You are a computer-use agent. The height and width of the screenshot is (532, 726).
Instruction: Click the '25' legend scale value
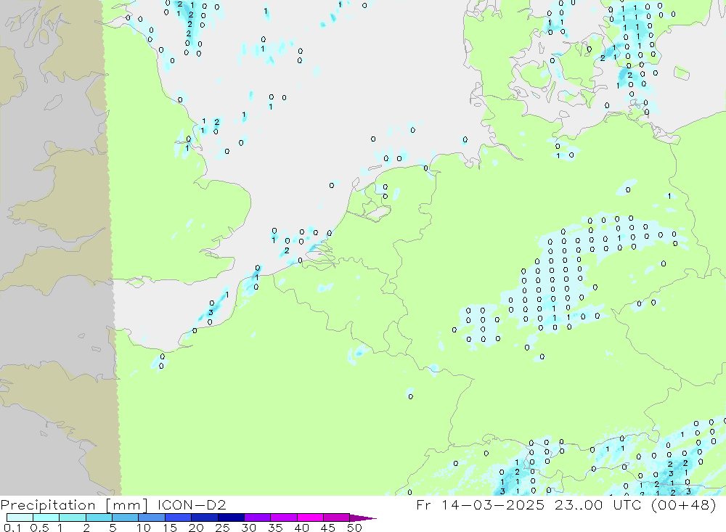point(223,528)
